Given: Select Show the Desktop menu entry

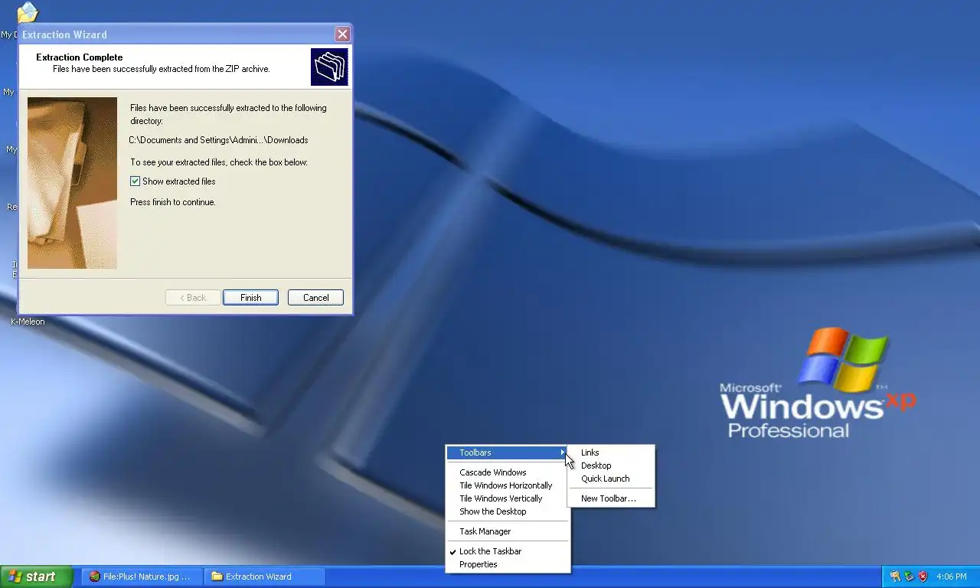Looking at the screenshot, I should 508,511.
